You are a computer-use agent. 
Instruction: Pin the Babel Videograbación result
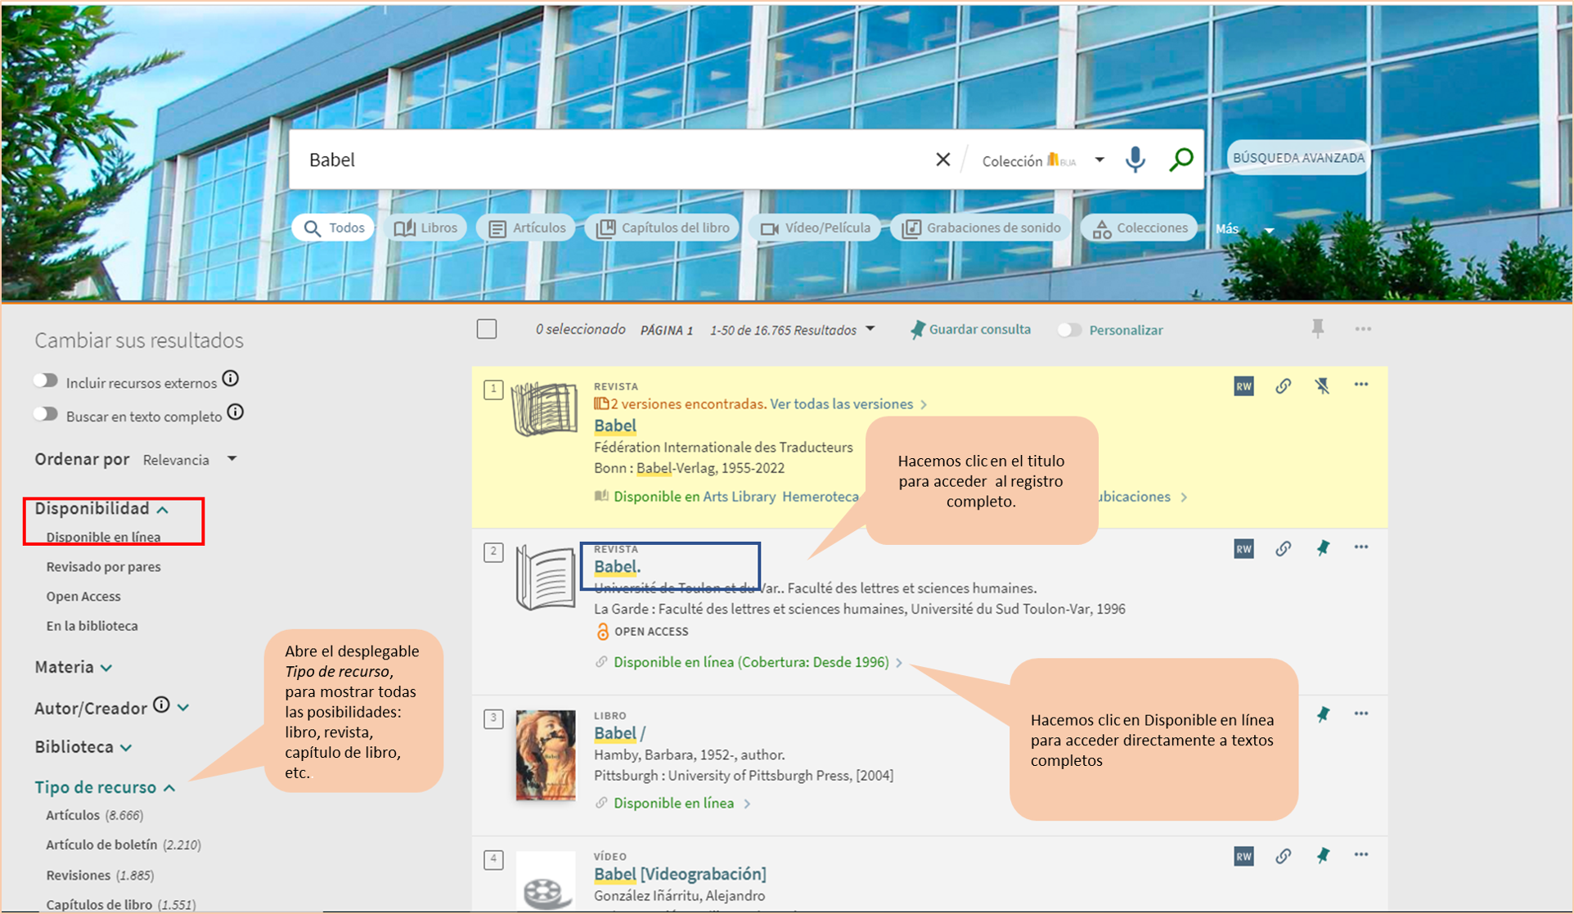click(1322, 856)
